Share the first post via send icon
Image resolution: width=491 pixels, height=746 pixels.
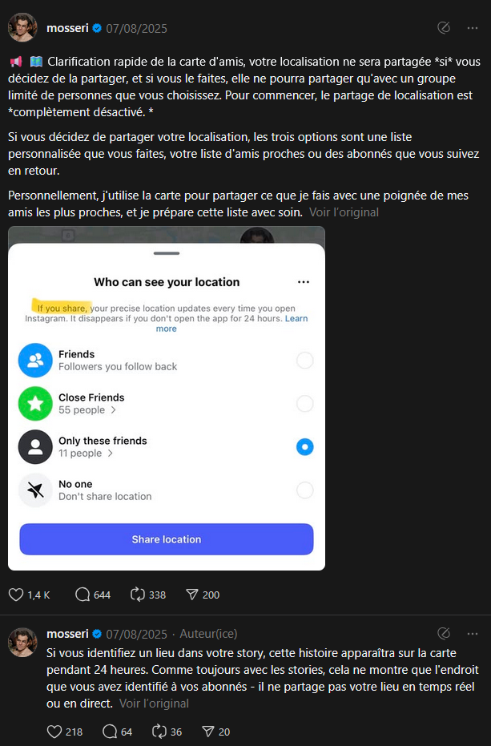tap(191, 595)
